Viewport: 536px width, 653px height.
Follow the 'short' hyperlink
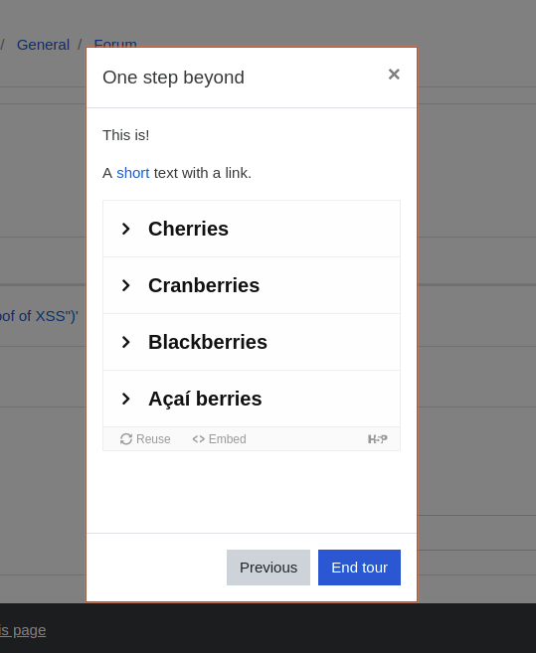[x=133, y=173]
